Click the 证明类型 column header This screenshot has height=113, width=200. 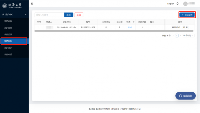click(x=106, y=22)
